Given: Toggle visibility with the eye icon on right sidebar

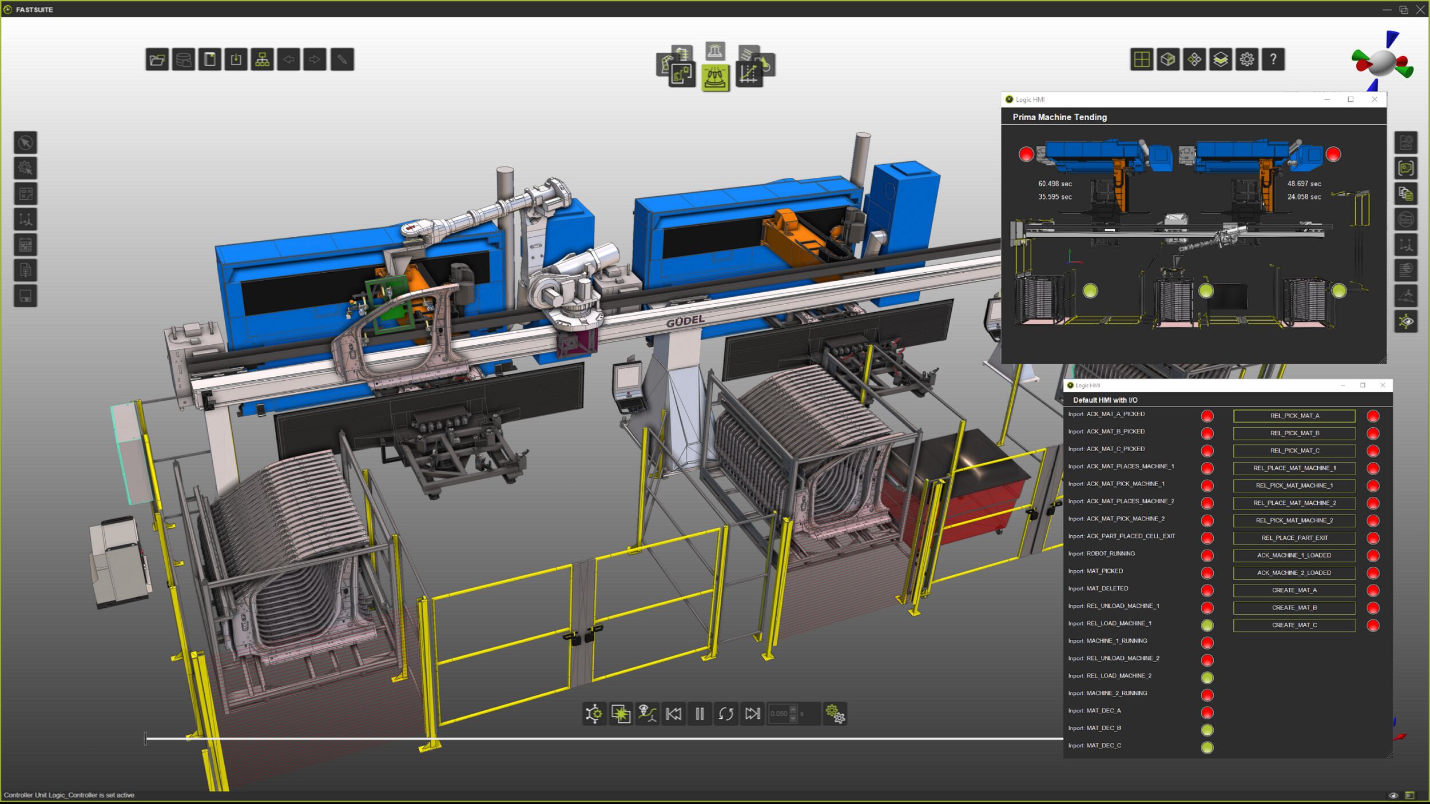Looking at the screenshot, I should click(1406, 321).
